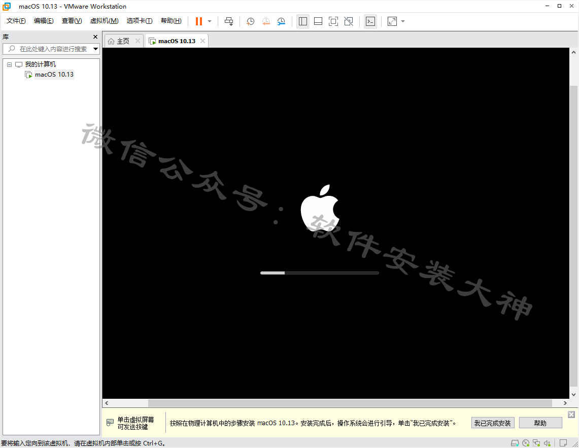Enter full screen mode
This screenshot has width=579, height=448.
pos(333,21)
